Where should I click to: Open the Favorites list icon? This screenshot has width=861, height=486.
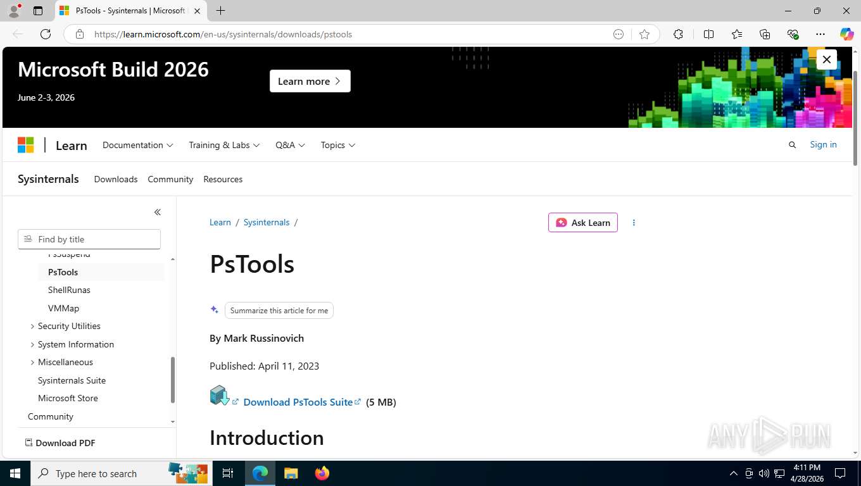[737, 34]
